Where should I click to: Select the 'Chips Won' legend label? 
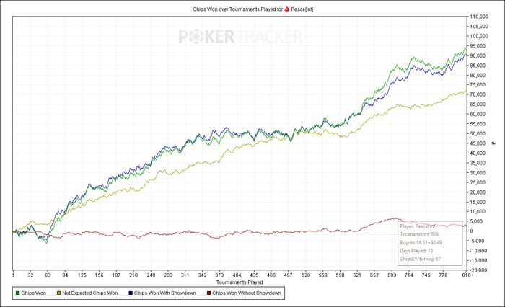[x=33, y=293]
